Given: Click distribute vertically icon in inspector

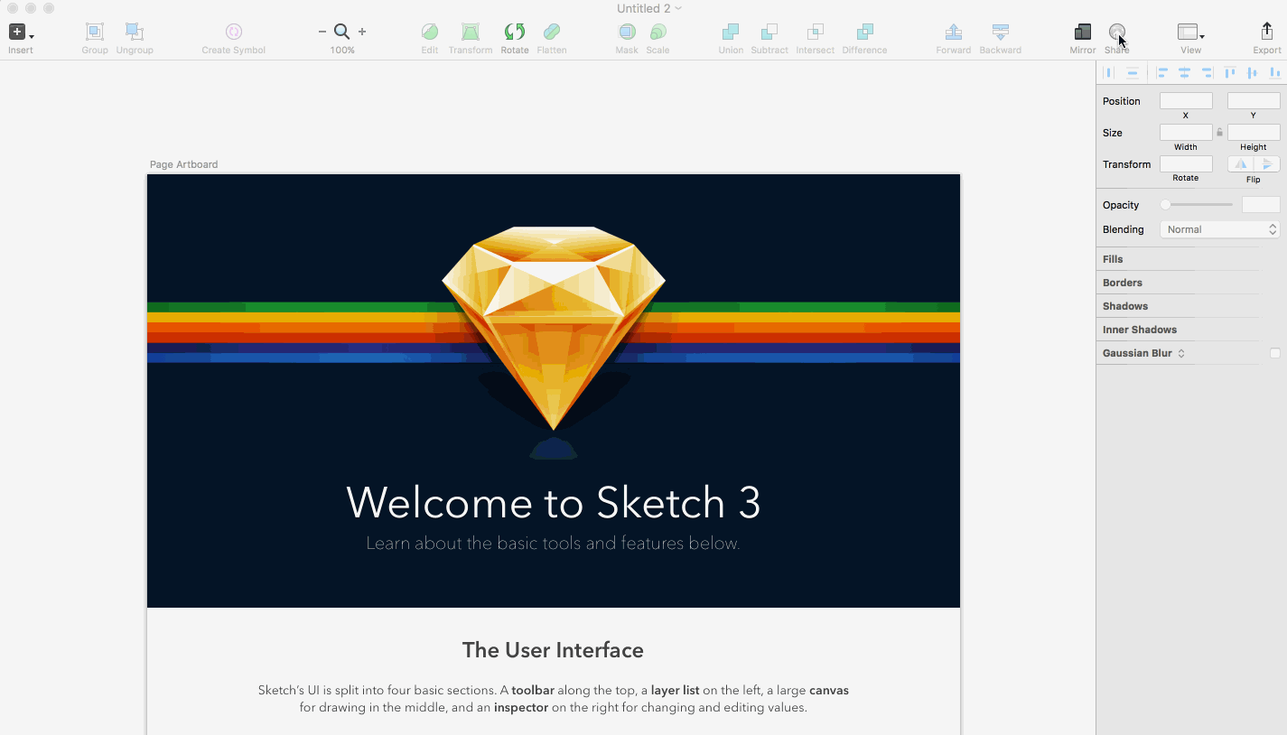Looking at the screenshot, I should 1132,72.
